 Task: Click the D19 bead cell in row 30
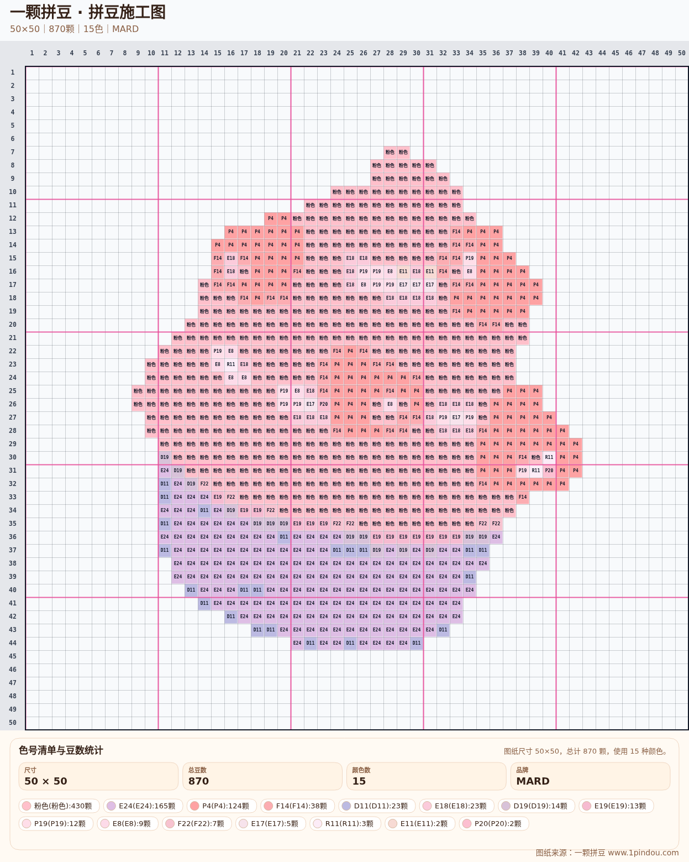click(165, 457)
